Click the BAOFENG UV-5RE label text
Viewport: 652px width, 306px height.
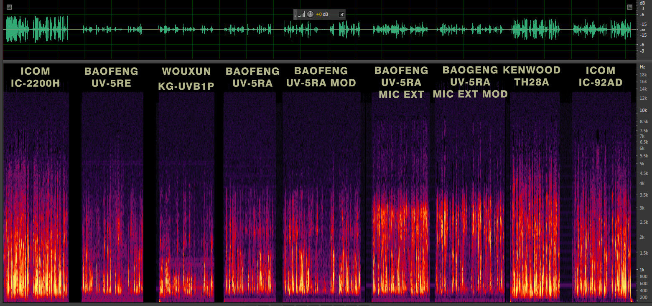[111, 77]
